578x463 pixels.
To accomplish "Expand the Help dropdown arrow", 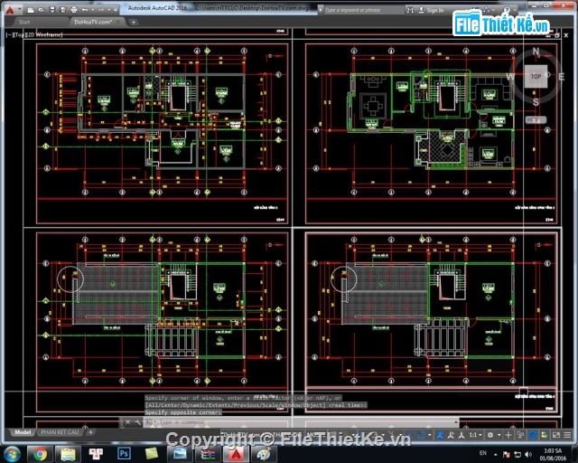I will click(x=514, y=10).
